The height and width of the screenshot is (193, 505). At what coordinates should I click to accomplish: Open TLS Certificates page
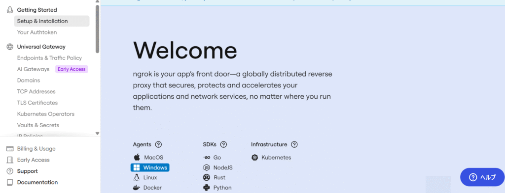(x=37, y=103)
